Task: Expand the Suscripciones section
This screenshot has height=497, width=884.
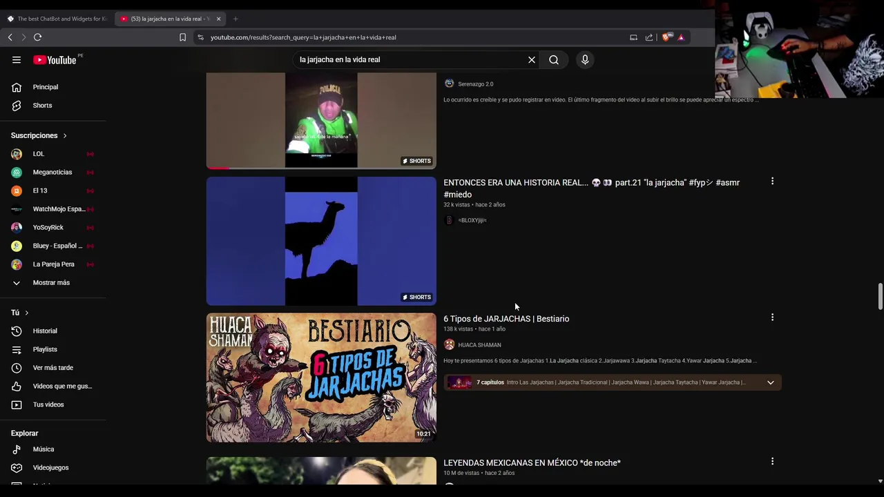Action: point(39,135)
